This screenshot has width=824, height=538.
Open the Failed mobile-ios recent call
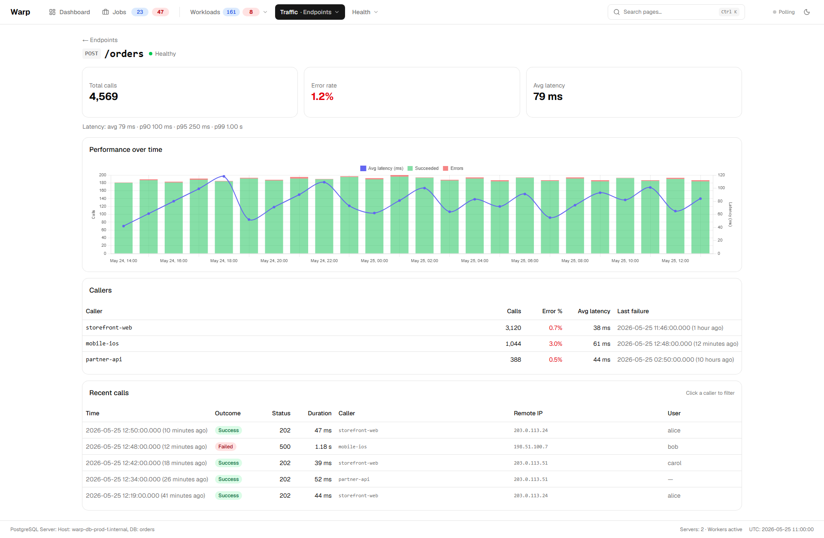click(412, 447)
